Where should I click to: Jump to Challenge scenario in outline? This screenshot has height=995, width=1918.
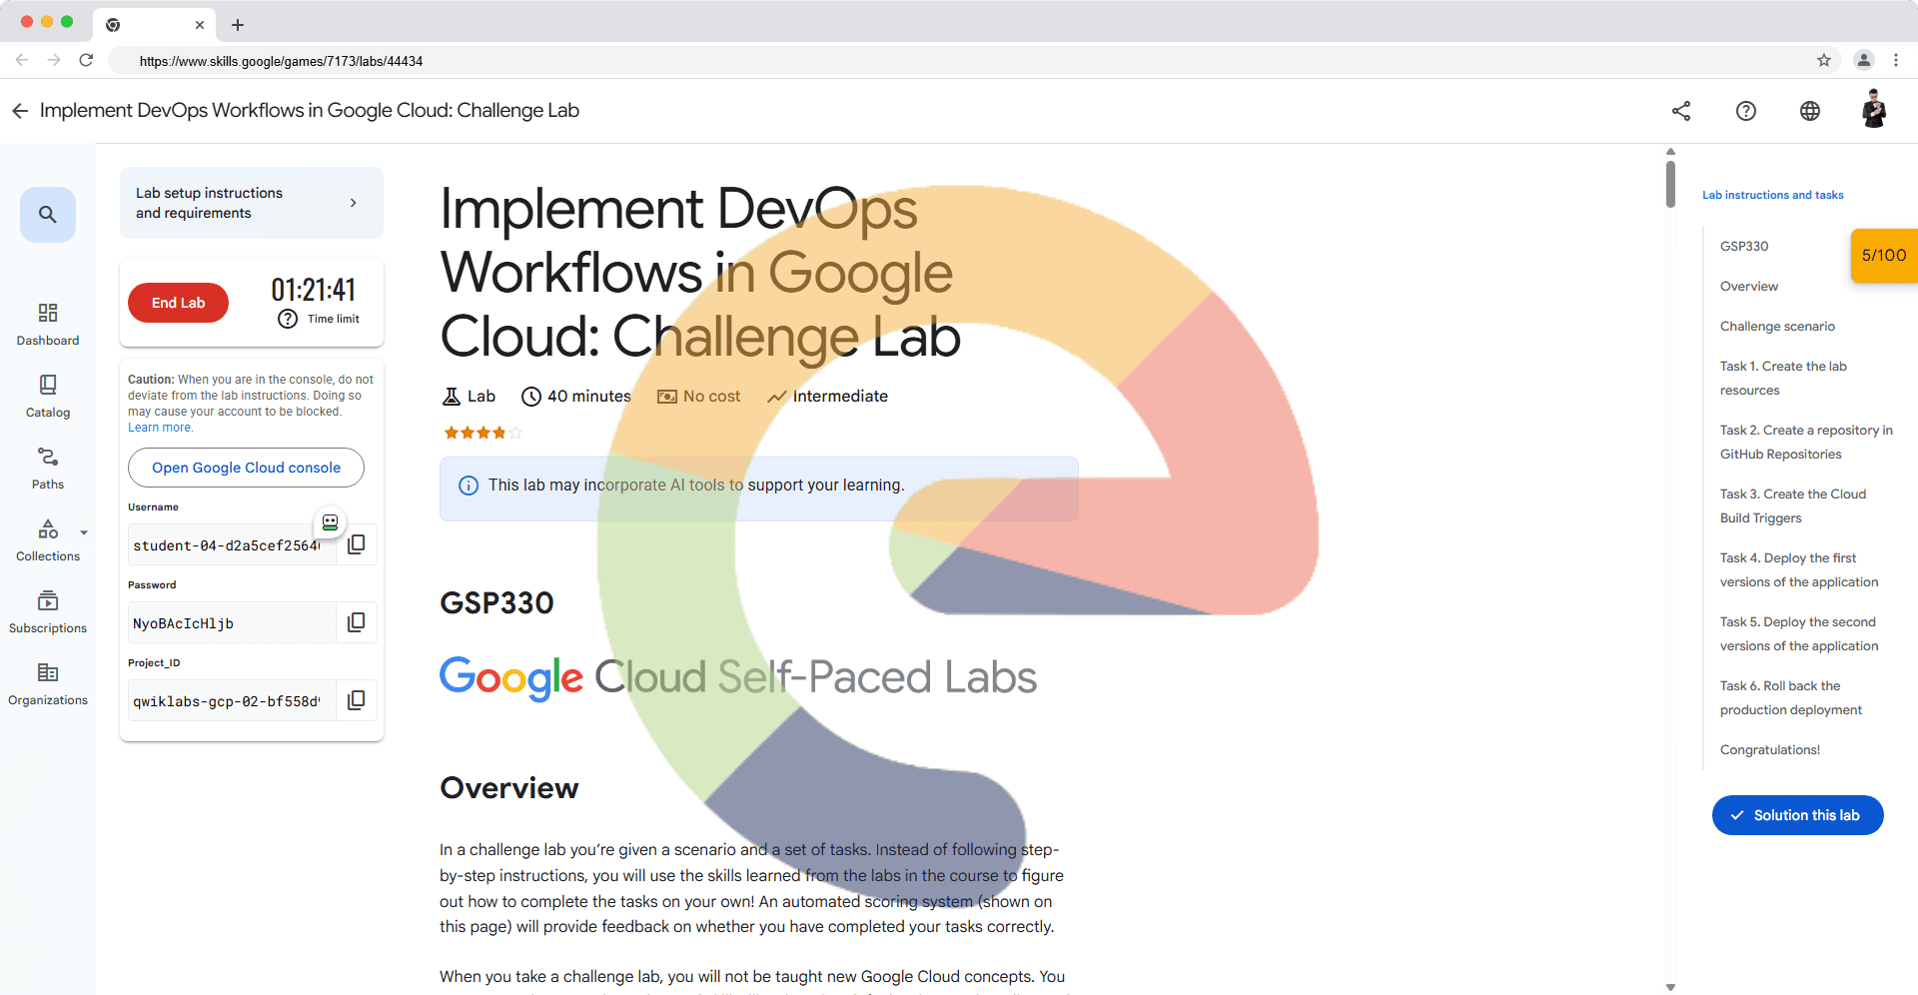(1777, 326)
